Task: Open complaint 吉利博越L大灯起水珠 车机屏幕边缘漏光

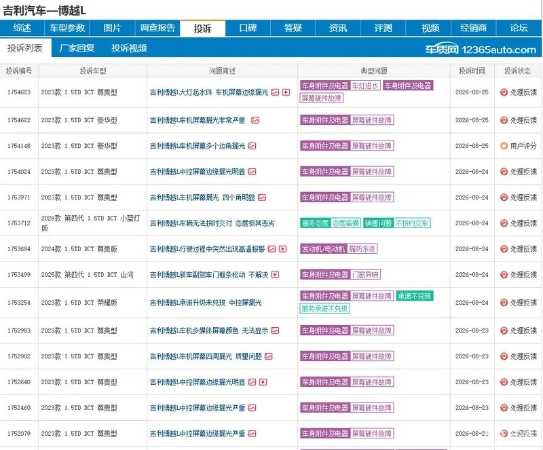Action: tap(209, 92)
